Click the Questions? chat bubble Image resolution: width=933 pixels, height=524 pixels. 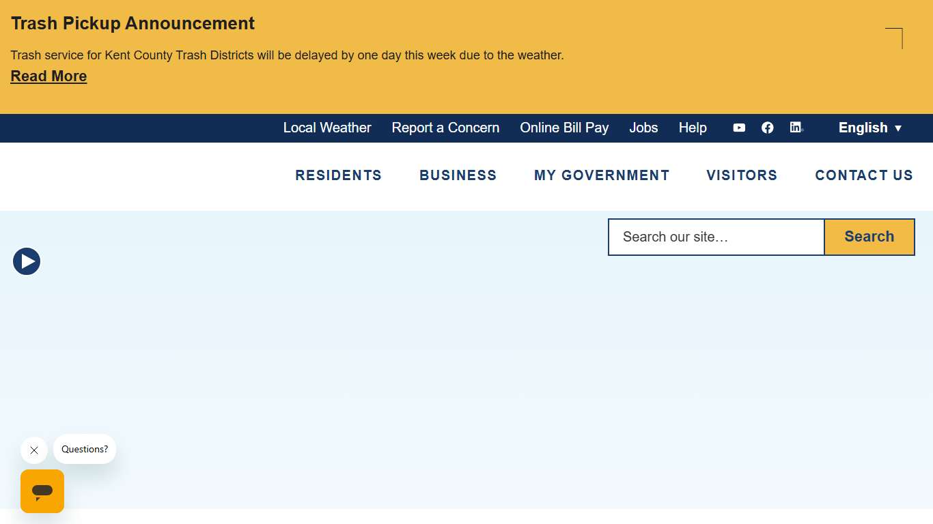click(x=85, y=449)
